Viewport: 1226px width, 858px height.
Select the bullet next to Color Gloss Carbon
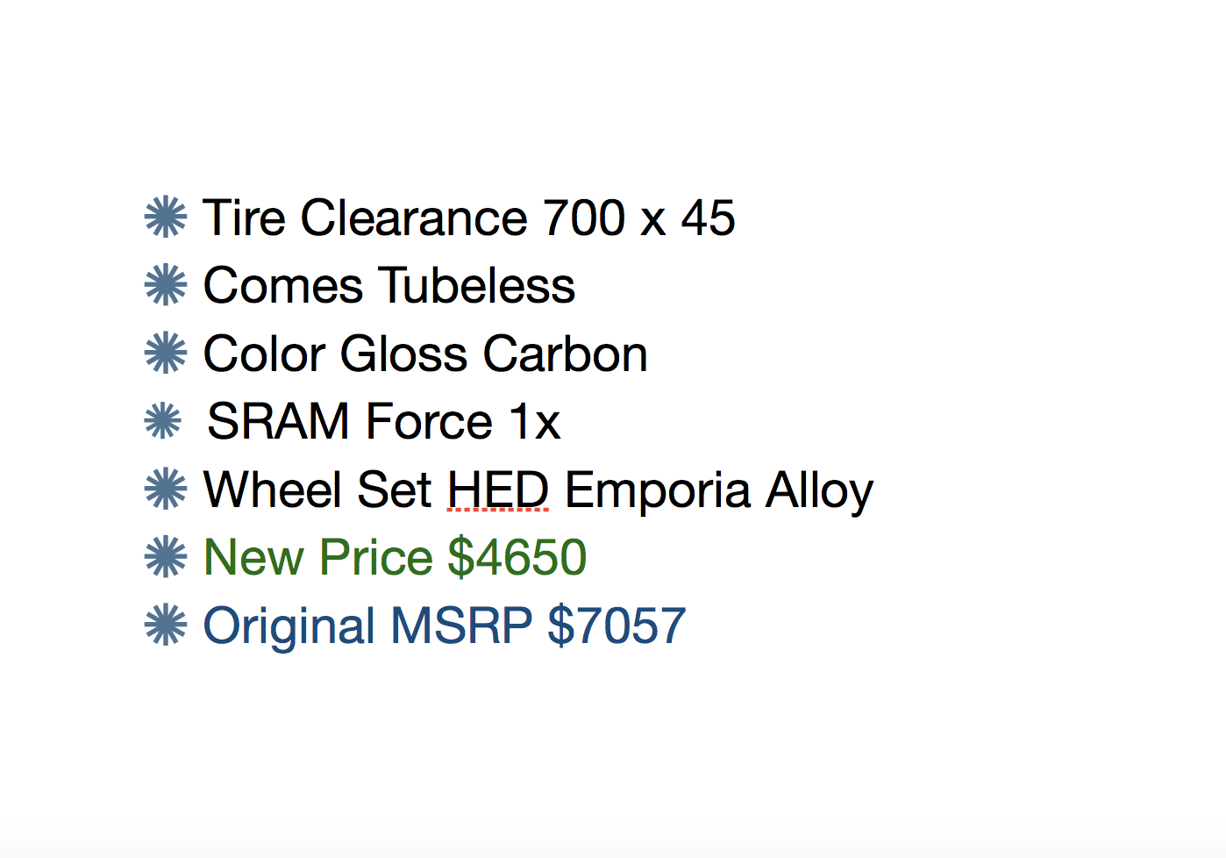tap(166, 353)
